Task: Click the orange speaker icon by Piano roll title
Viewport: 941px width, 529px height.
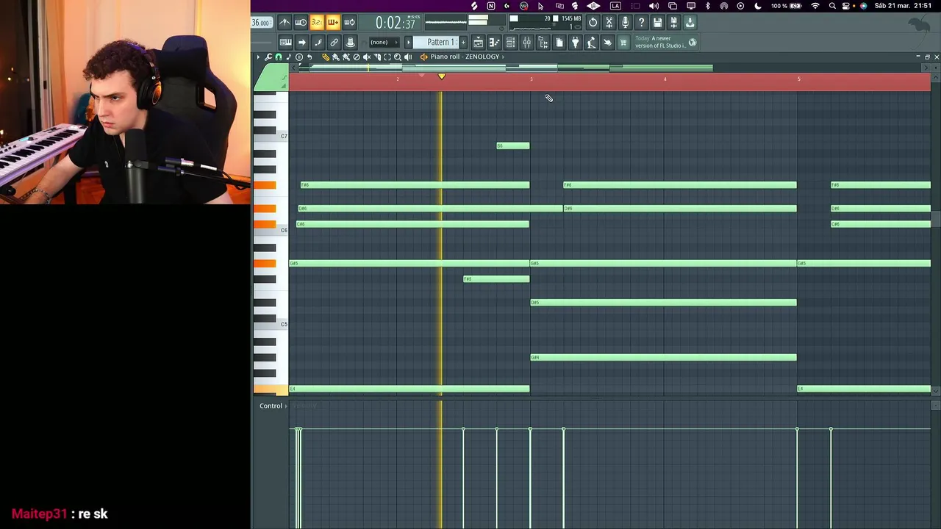Action: coord(423,57)
